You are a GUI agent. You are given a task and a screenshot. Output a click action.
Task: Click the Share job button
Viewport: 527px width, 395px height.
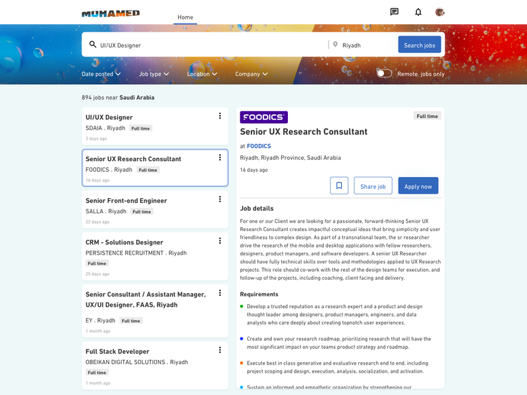click(373, 186)
